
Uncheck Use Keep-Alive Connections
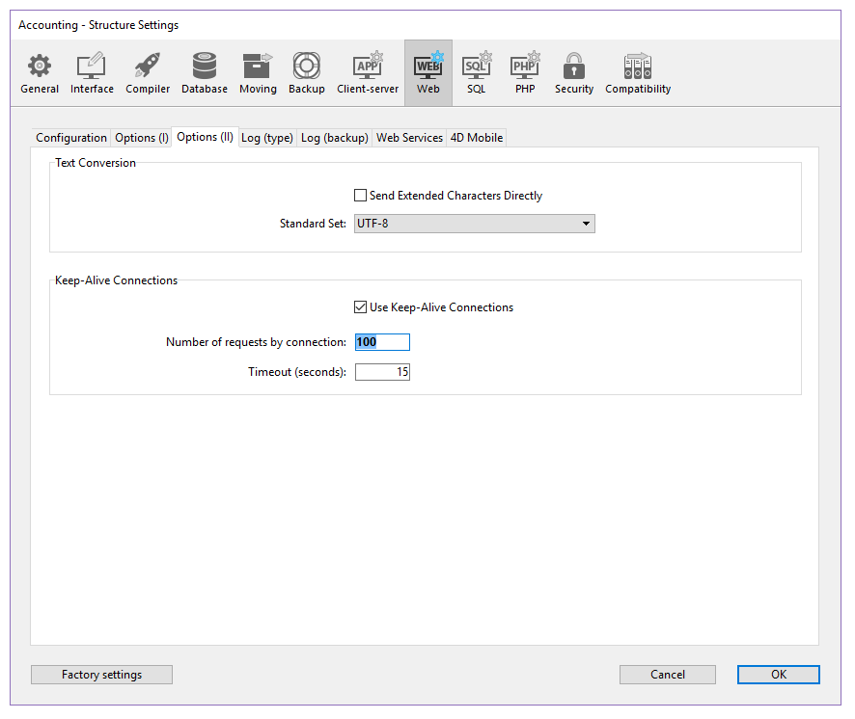coord(361,307)
